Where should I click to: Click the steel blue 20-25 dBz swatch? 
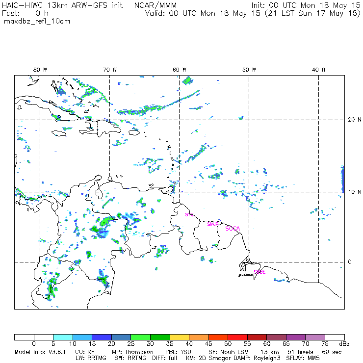(x=121, y=337)
